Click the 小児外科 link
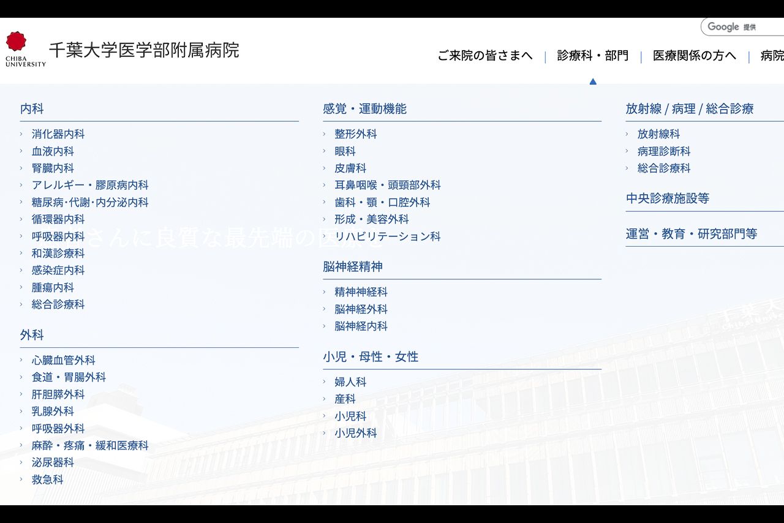This screenshot has height=523, width=784. [356, 433]
